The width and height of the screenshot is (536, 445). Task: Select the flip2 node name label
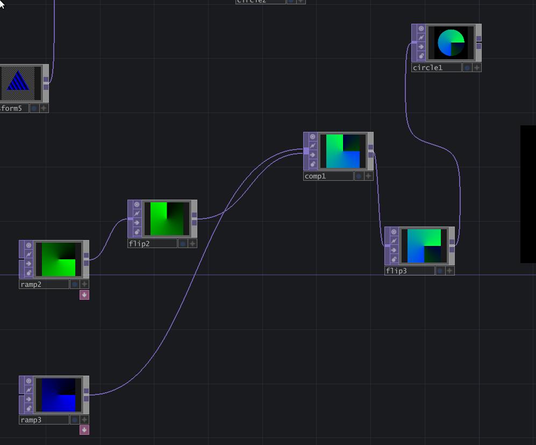[x=153, y=244]
